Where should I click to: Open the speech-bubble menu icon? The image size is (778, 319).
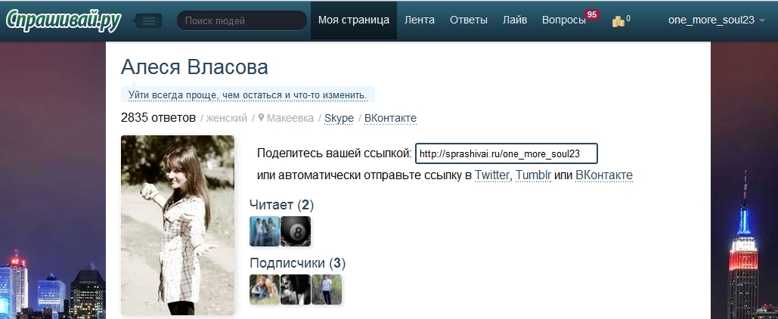pyautogui.click(x=148, y=21)
